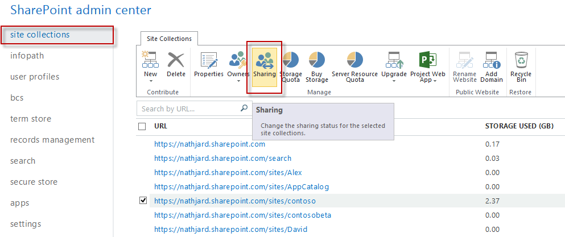Open the sites/Alex link
This screenshot has height=237, width=565.
[x=228, y=173]
